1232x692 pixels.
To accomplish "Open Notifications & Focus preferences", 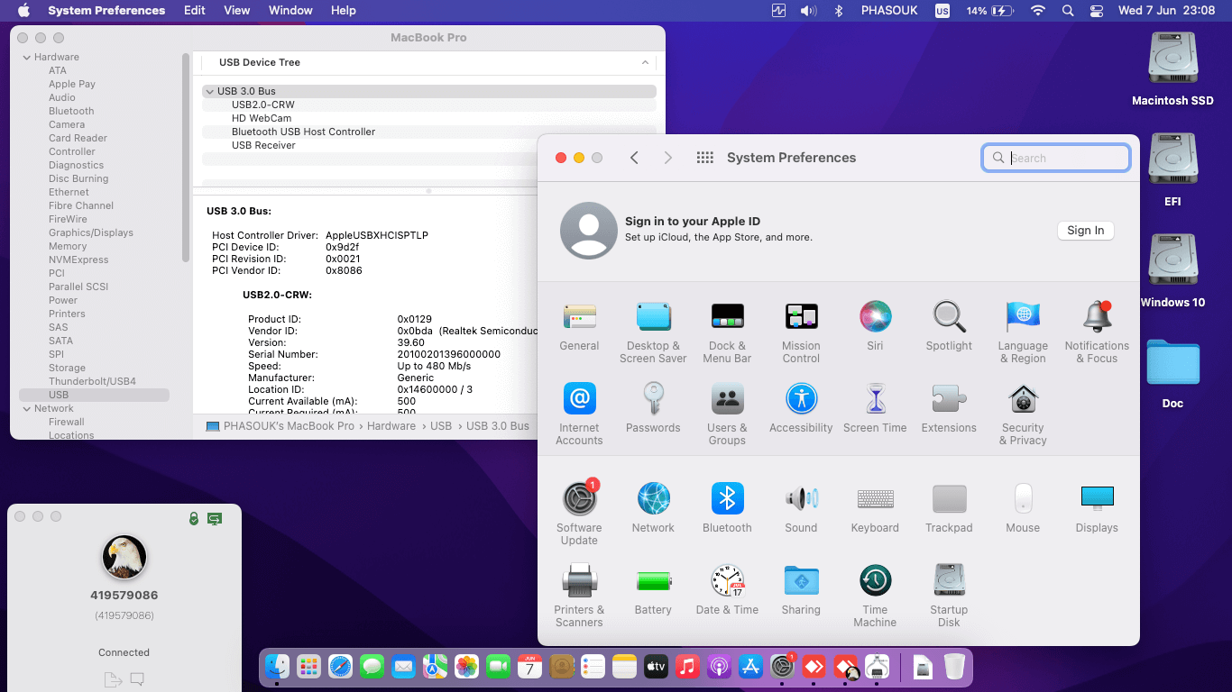I will pyautogui.click(x=1096, y=317).
